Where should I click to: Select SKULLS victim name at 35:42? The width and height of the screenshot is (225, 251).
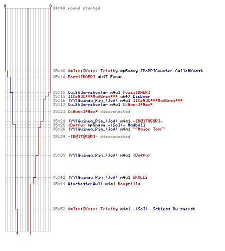click(x=140, y=177)
